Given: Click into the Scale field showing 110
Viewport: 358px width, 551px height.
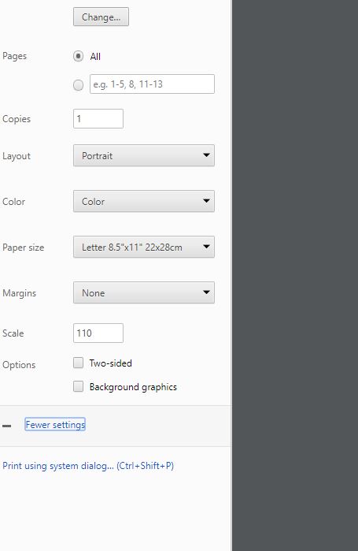Looking at the screenshot, I should pyautogui.click(x=98, y=333).
